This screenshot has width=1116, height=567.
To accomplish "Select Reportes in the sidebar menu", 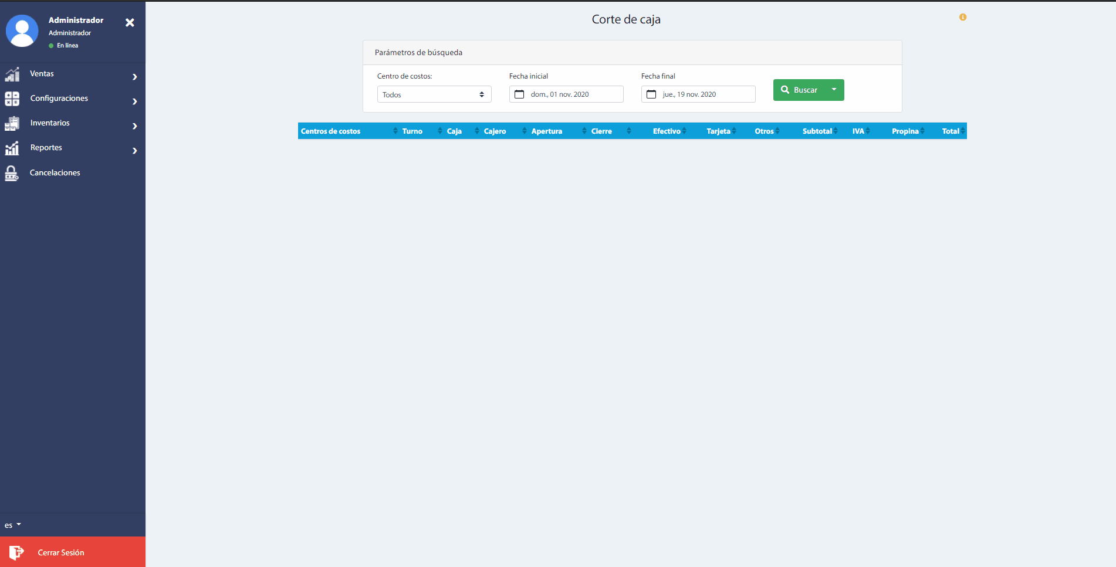I will click(46, 148).
